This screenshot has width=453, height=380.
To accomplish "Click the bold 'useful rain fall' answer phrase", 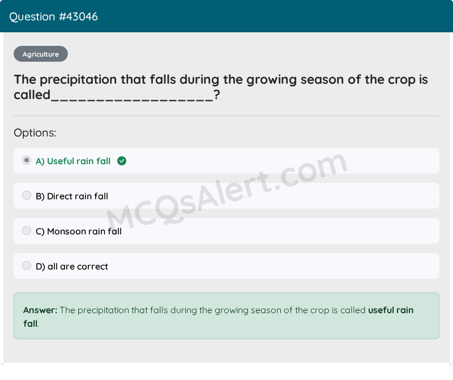I will 391,310.
